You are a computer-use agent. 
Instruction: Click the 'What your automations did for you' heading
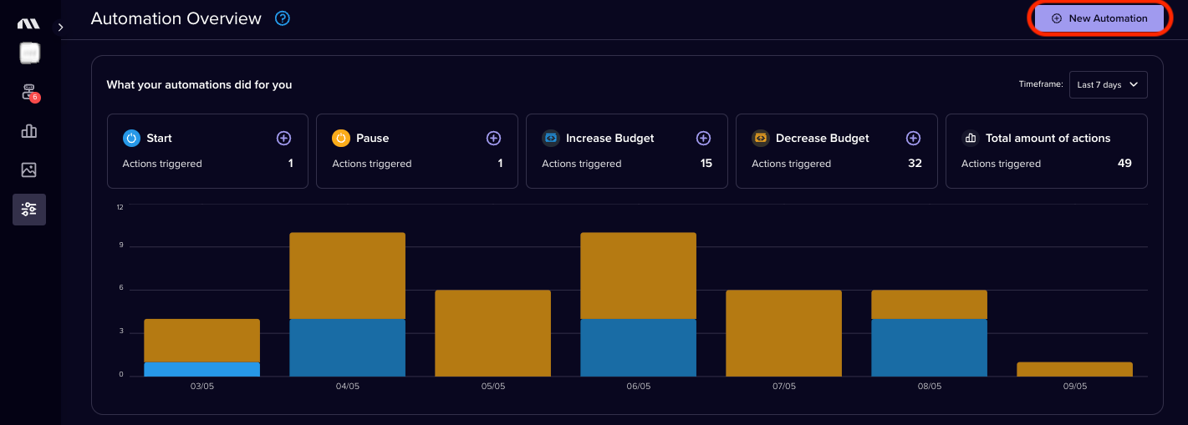[x=199, y=84]
